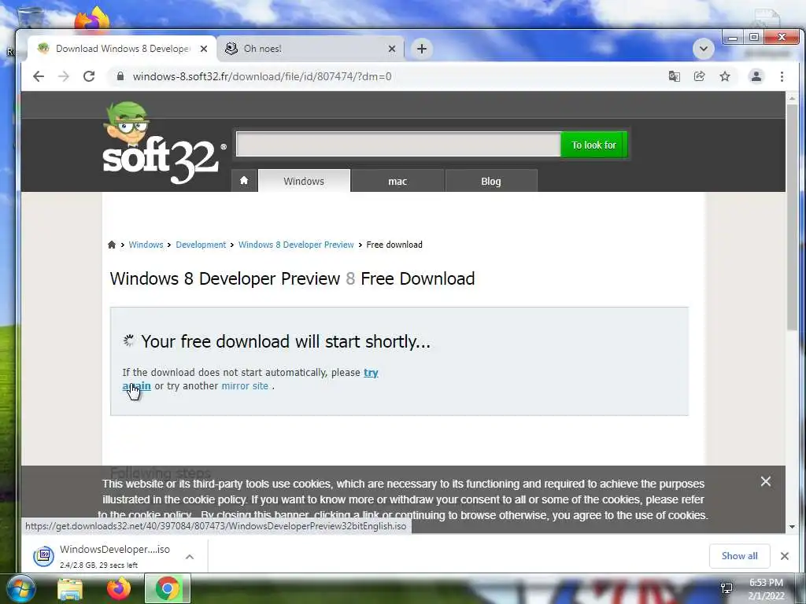Image resolution: width=806 pixels, height=604 pixels.
Task: Click the taskbar clock showing 6:53 PM
Action: click(766, 589)
